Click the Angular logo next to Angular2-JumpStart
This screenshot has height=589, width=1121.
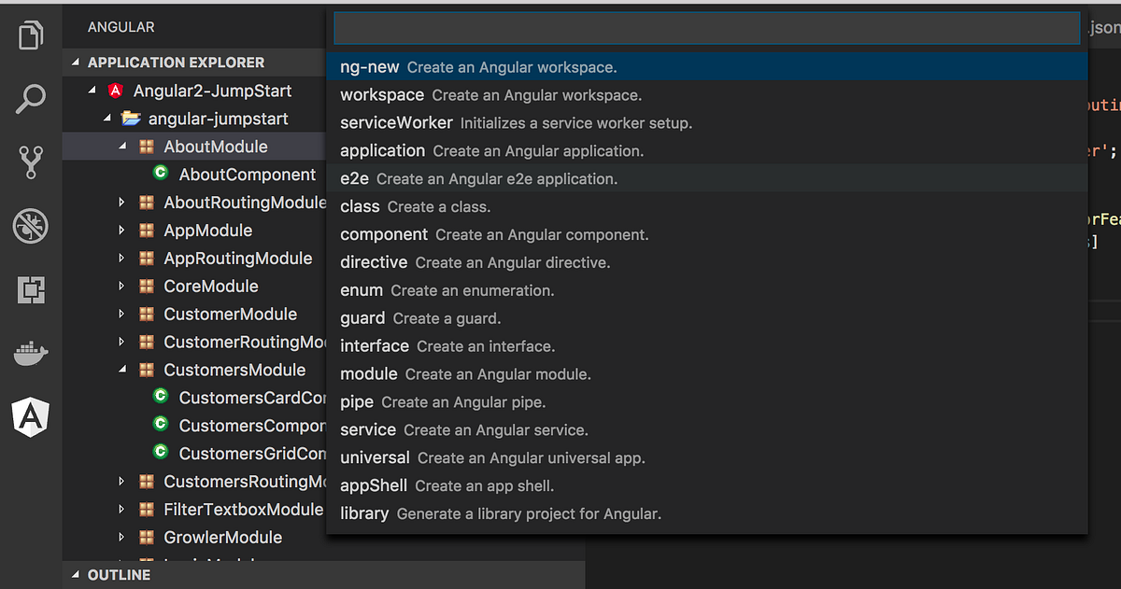tap(115, 91)
